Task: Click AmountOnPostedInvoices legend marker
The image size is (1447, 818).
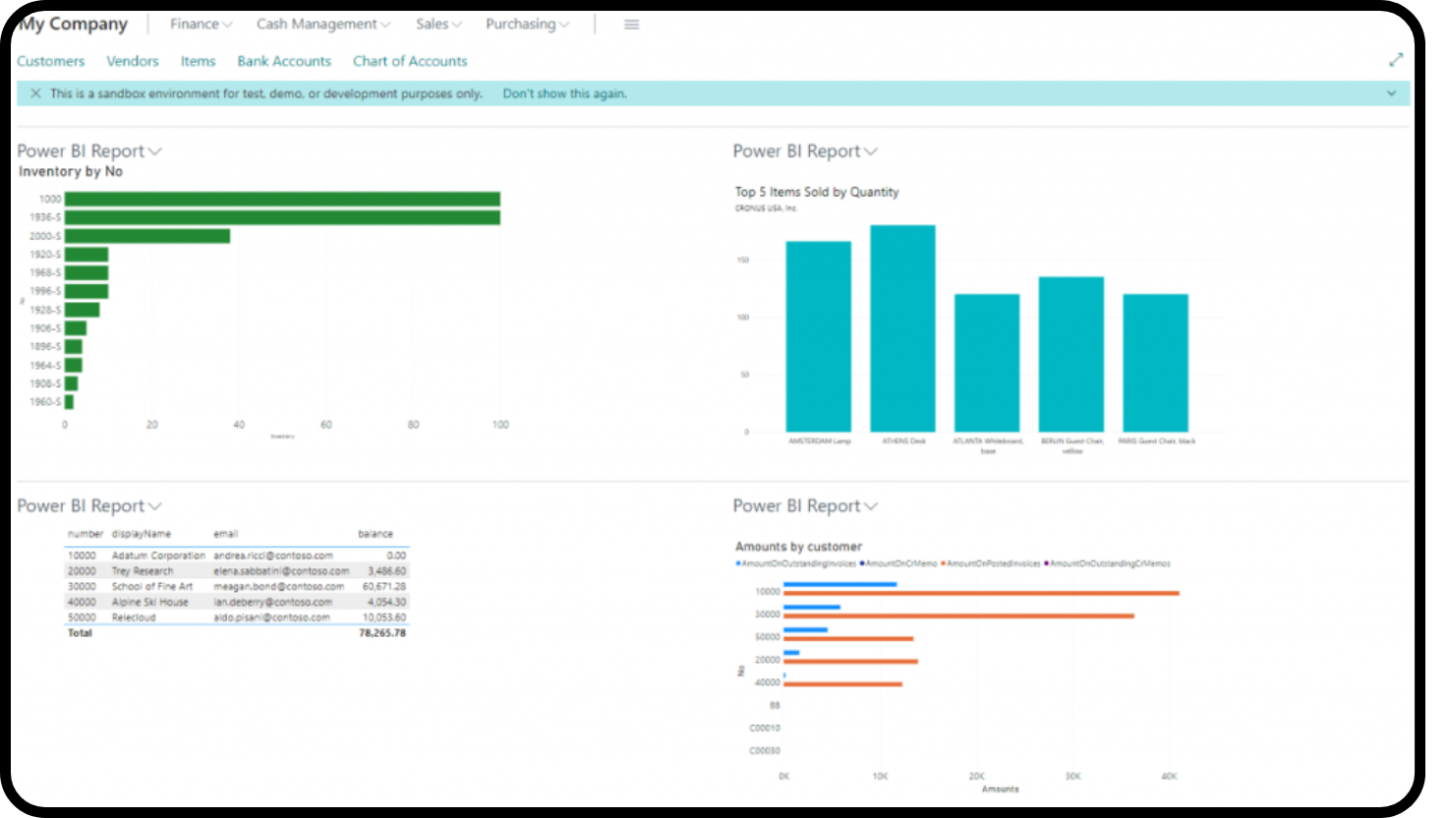Action: point(944,563)
